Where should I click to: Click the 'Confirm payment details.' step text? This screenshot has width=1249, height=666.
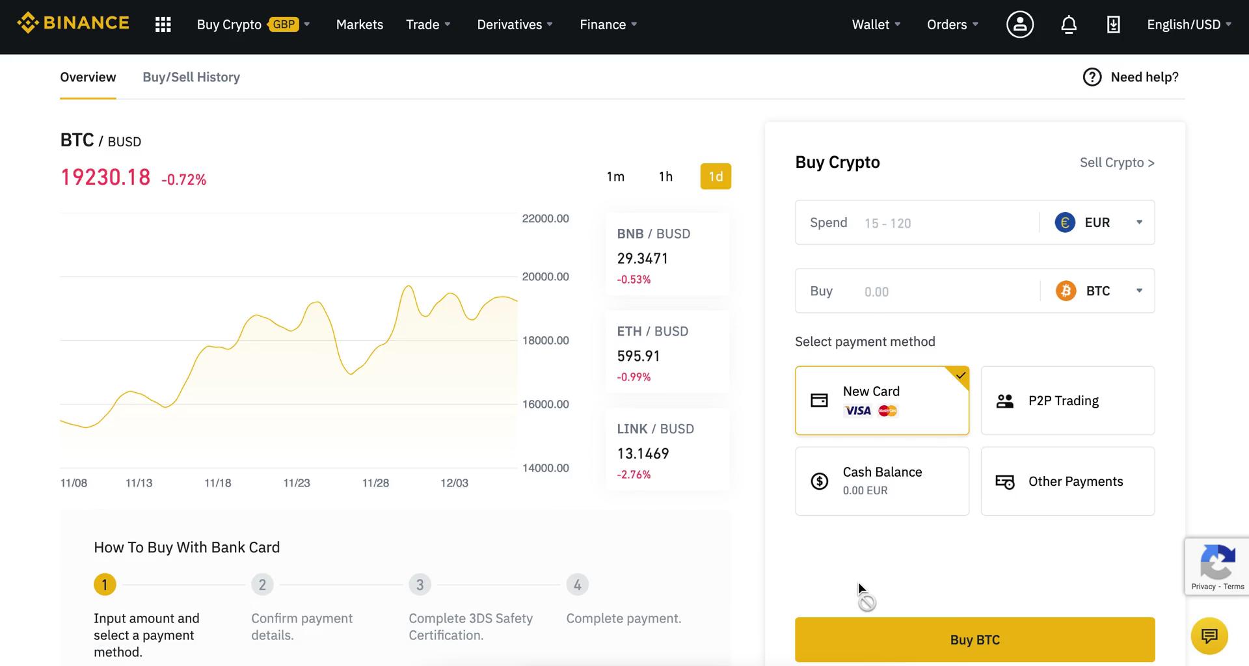tap(302, 627)
